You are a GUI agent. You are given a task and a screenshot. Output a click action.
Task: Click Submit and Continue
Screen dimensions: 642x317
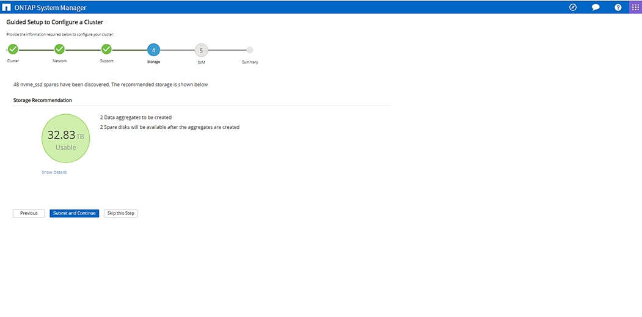[75, 213]
